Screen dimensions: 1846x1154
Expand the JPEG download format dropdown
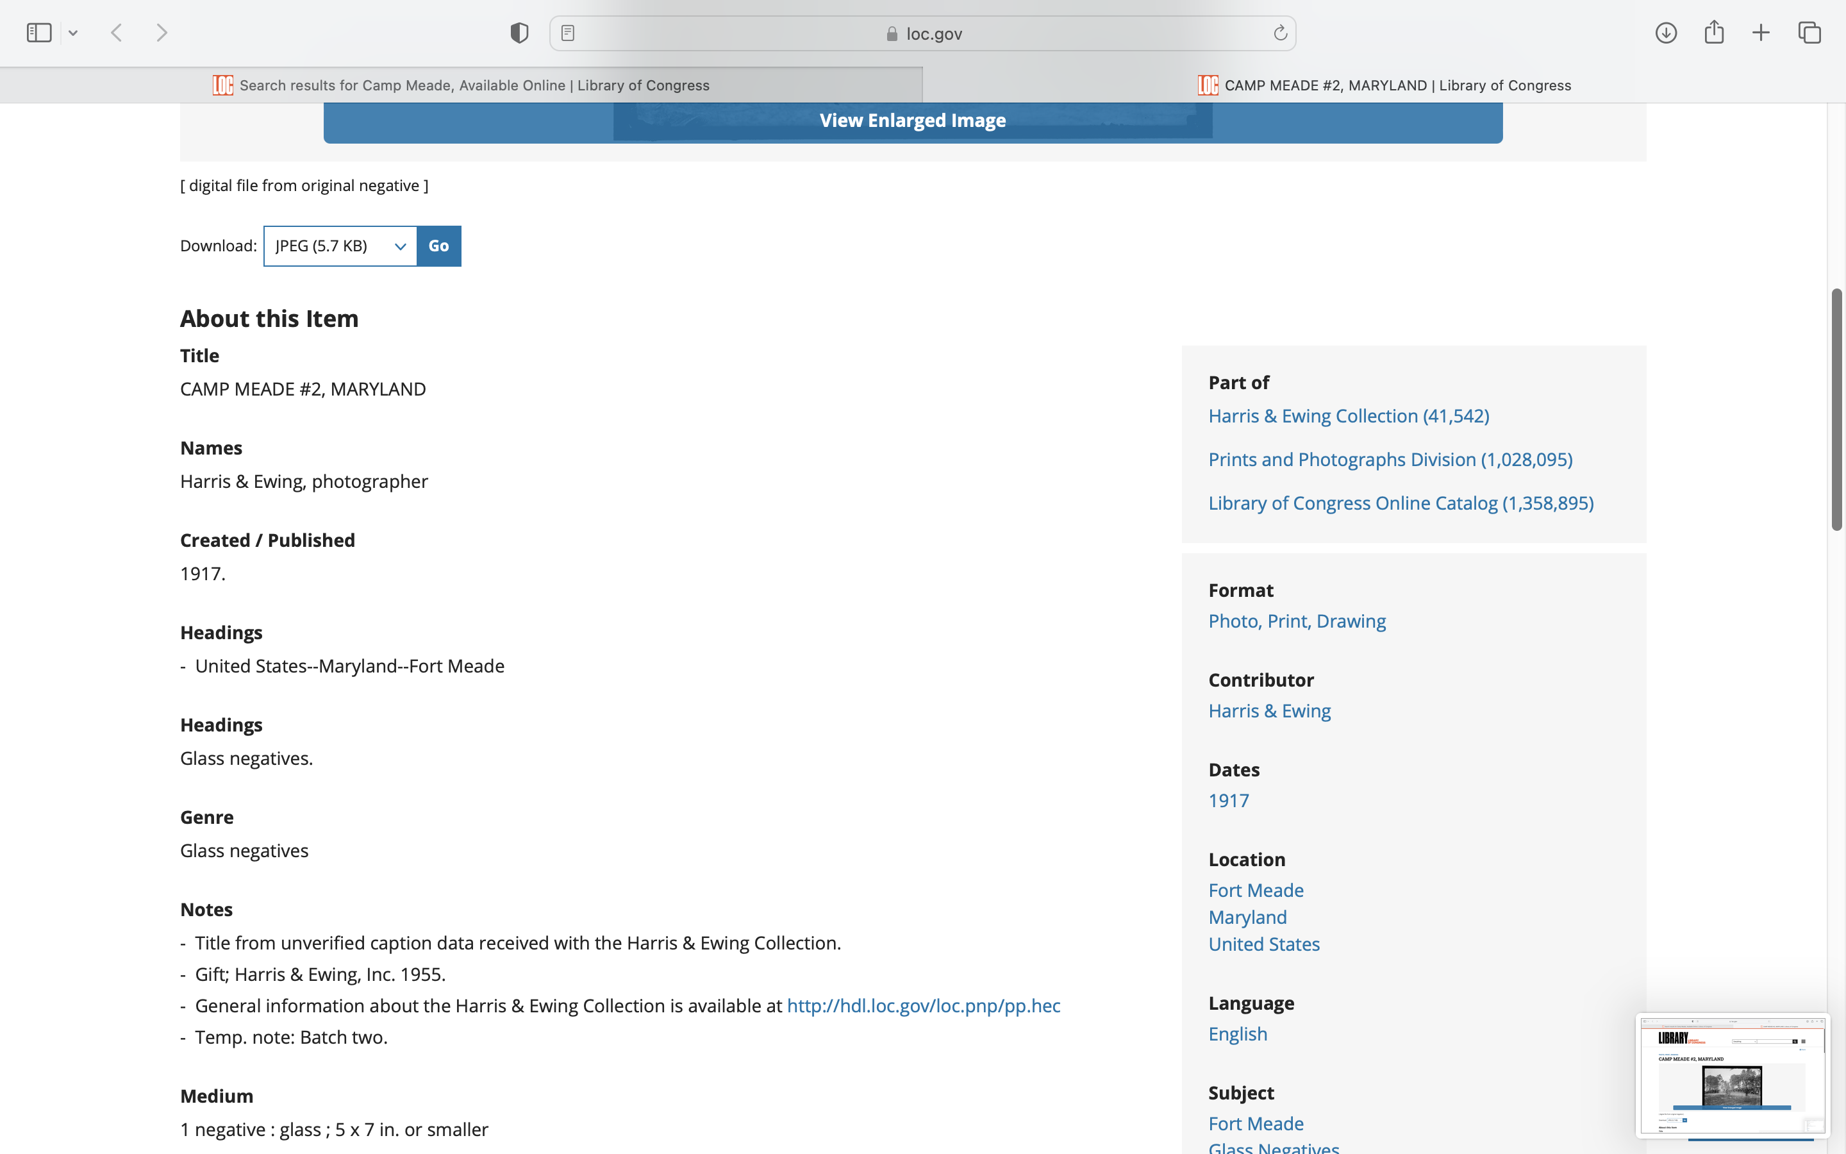340,246
